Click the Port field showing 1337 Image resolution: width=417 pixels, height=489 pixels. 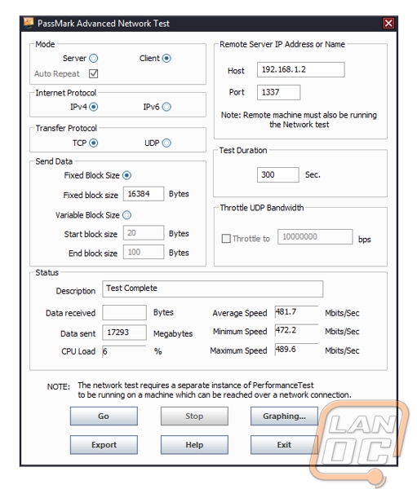point(278,92)
